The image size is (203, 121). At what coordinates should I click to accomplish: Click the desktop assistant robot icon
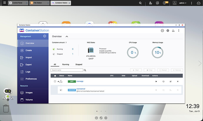[8, 94]
